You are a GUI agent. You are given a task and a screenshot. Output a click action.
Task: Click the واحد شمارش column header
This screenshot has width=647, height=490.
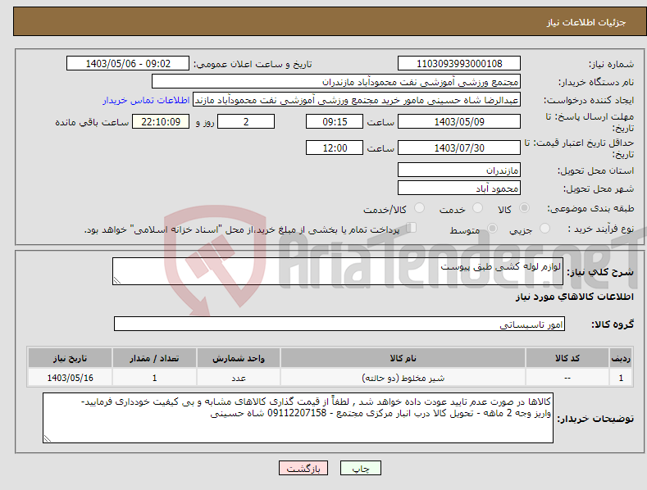[x=239, y=358]
